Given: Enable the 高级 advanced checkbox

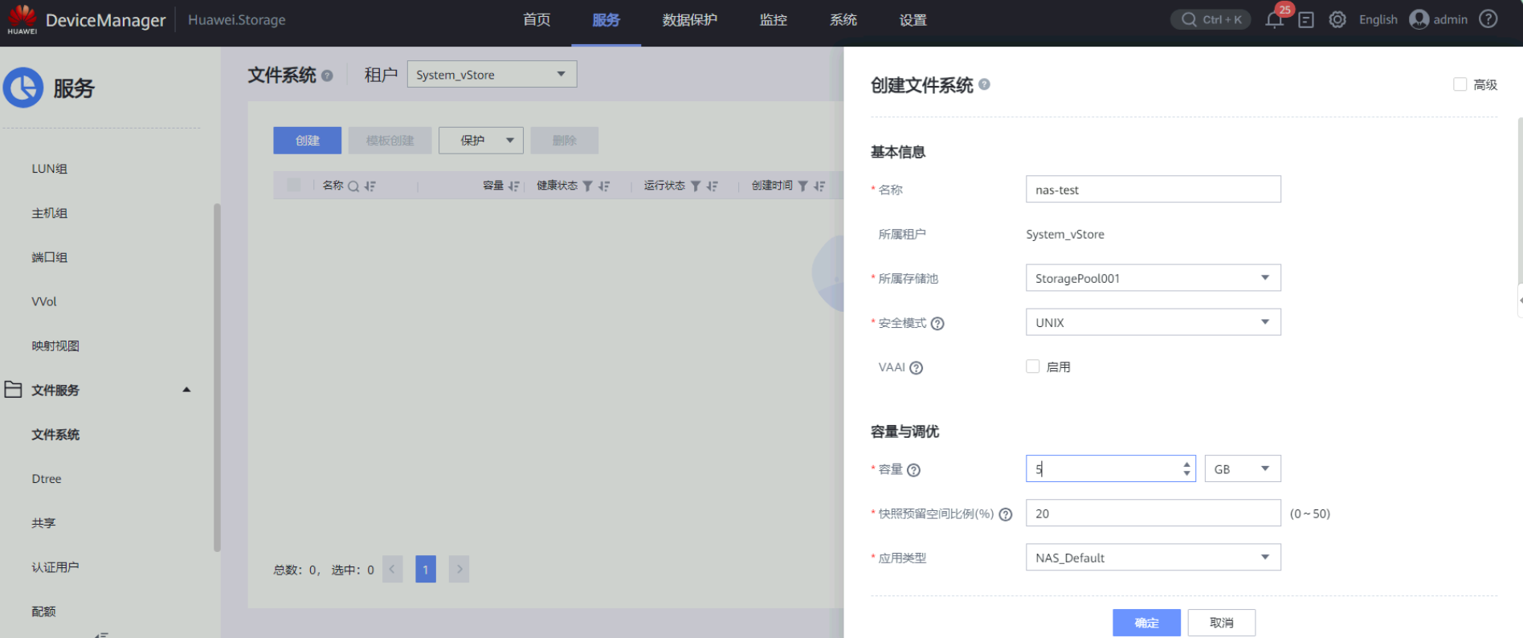Looking at the screenshot, I should pos(1460,84).
